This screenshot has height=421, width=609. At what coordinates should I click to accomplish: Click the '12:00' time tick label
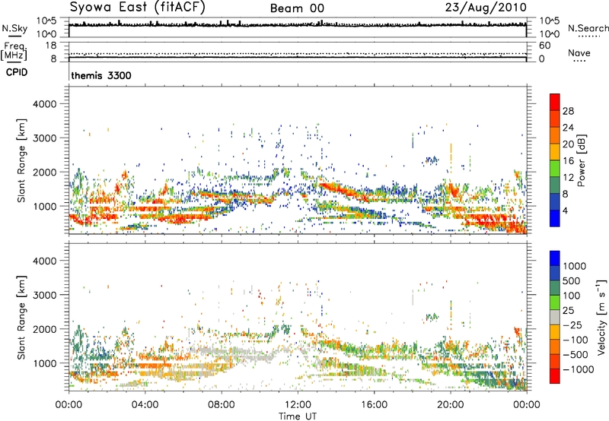[x=298, y=405]
